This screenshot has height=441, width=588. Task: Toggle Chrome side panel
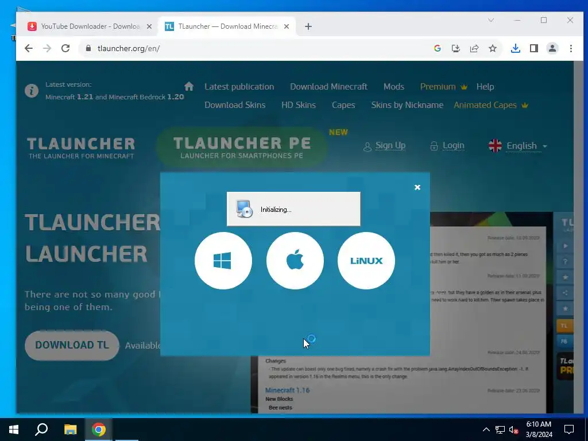click(x=534, y=48)
